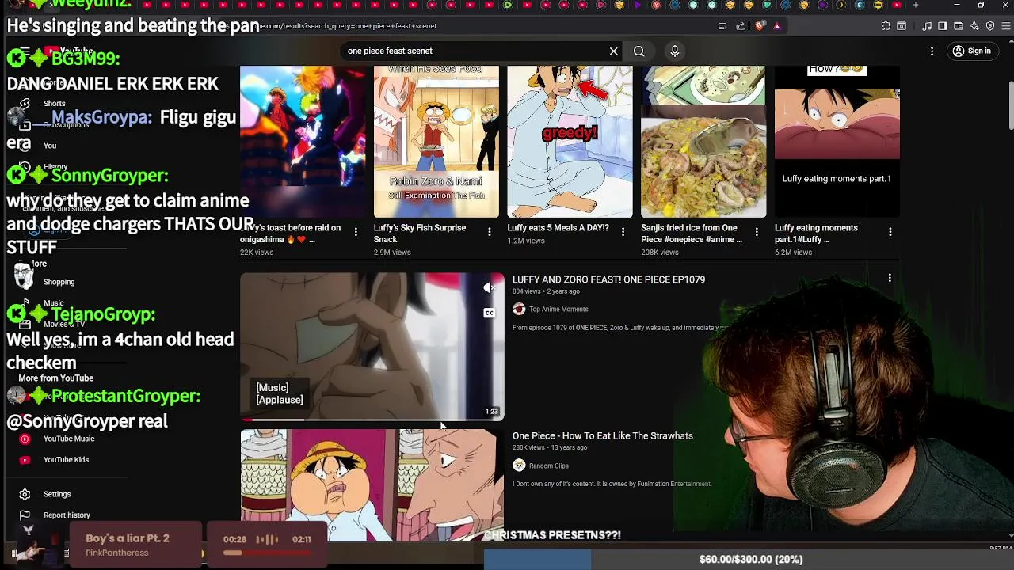
Task: Toggle the browser sidebar panel icon
Action: coord(943,26)
